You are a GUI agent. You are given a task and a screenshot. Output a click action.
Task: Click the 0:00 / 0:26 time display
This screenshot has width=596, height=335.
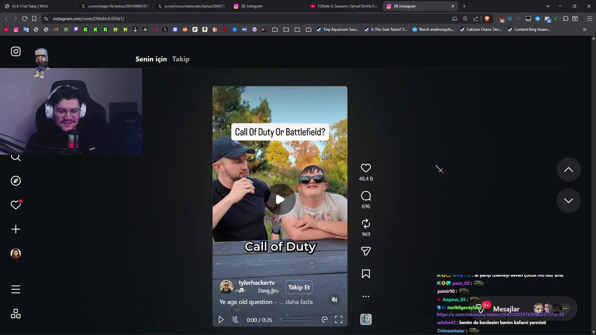(259, 320)
